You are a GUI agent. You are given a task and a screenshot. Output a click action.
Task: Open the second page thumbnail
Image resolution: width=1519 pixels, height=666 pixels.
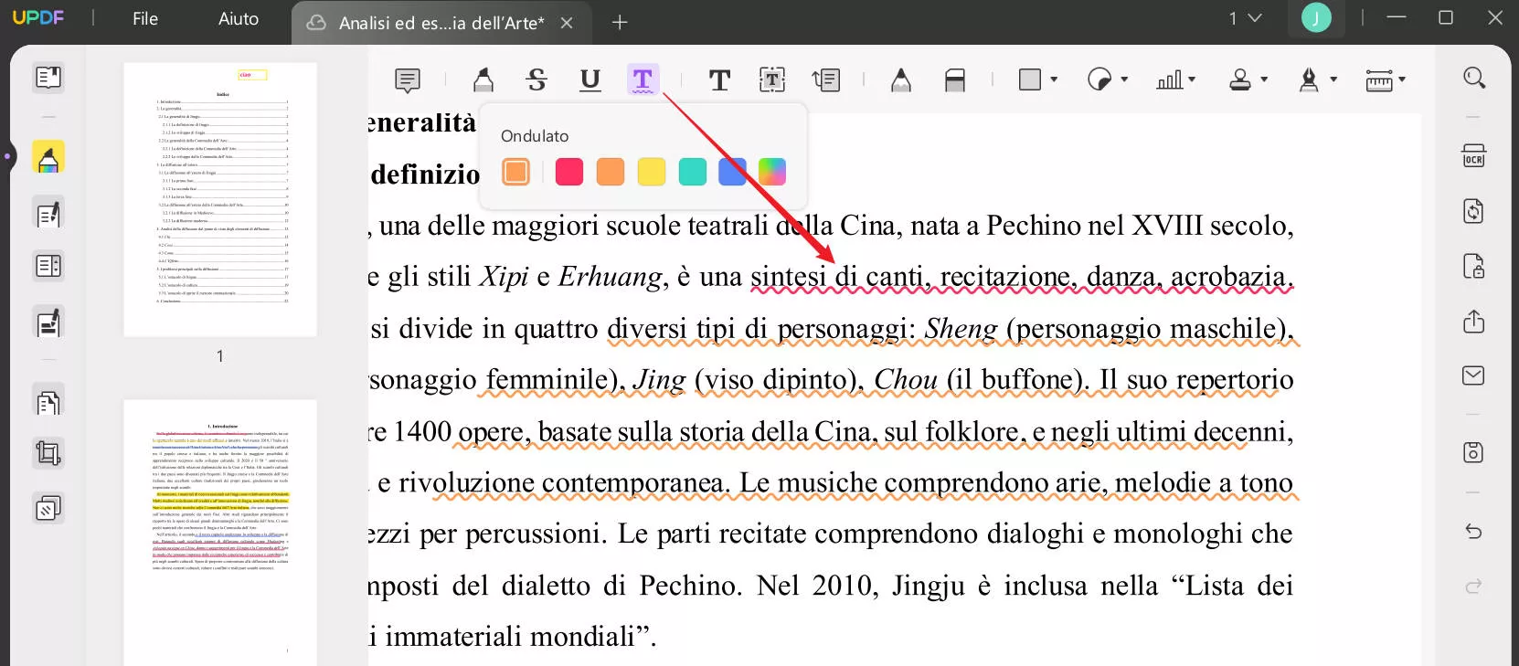(x=220, y=533)
